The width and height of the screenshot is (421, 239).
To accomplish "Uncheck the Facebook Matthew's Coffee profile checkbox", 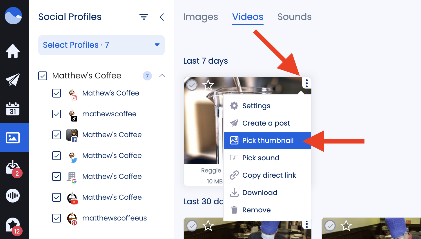I will pos(57,135).
